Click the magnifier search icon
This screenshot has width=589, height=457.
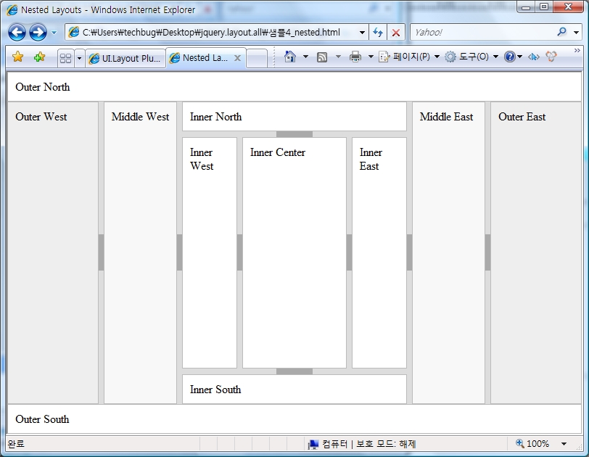[562, 32]
